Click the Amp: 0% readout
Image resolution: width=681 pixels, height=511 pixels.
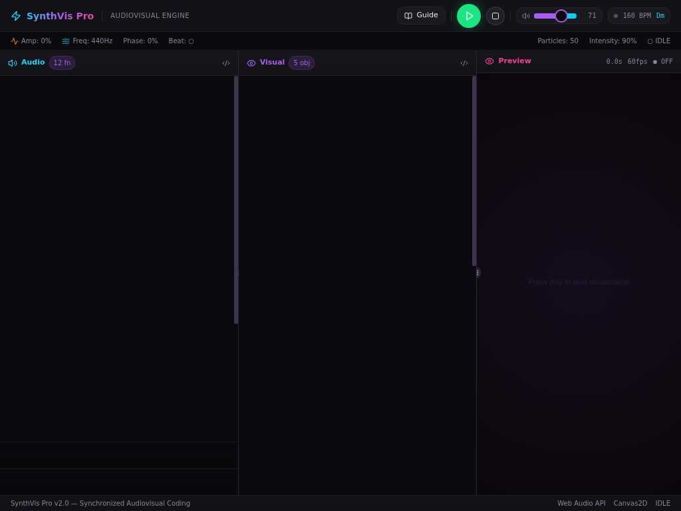coord(36,41)
